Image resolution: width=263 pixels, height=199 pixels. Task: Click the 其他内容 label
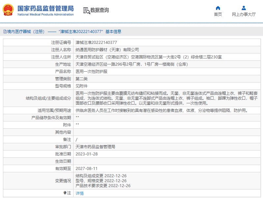[63, 132]
